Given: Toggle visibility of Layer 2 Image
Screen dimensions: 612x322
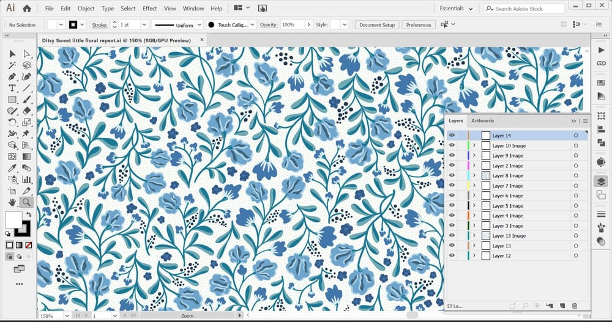Looking at the screenshot, I should point(452,166).
